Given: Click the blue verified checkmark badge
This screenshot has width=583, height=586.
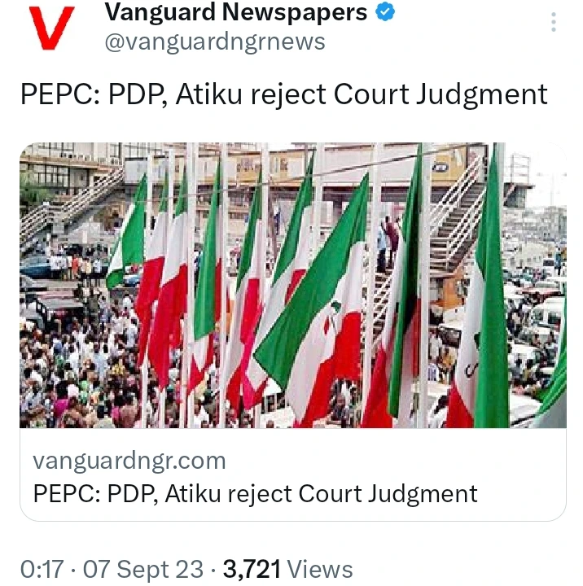Looking at the screenshot, I should [388, 13].
